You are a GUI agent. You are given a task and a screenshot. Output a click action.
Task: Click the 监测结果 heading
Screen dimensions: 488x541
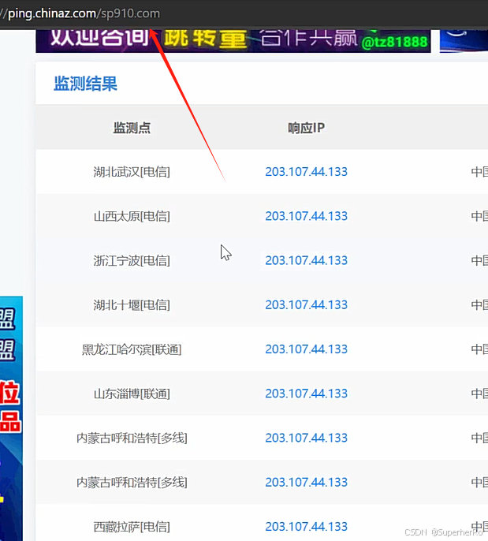[85, 84]
